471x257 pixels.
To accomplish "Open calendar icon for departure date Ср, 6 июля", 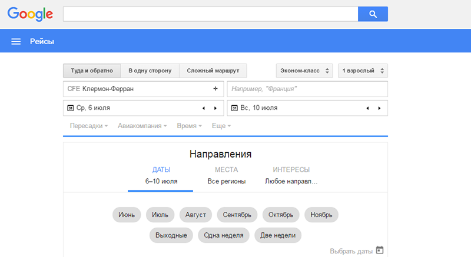I will pos(70,108).
